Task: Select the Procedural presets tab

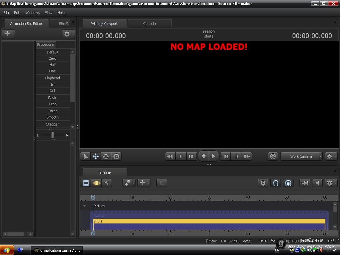Action: click(46, 44)
